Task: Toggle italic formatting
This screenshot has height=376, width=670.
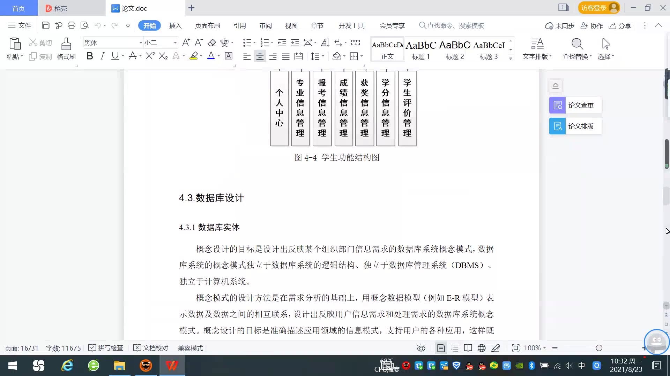Action: click(x=102, y=56)
